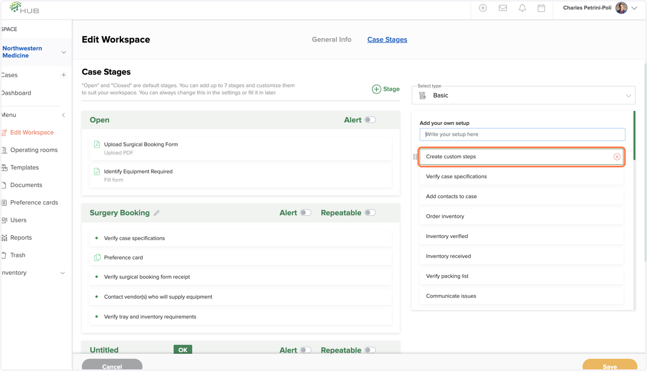Open the notifications bell
The width and height of the screenshot is (647, 371).
coord(522,8)
